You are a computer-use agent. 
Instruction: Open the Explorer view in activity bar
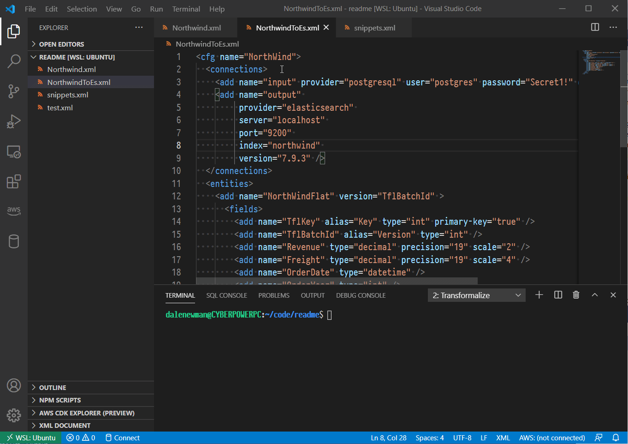[14, 31]
